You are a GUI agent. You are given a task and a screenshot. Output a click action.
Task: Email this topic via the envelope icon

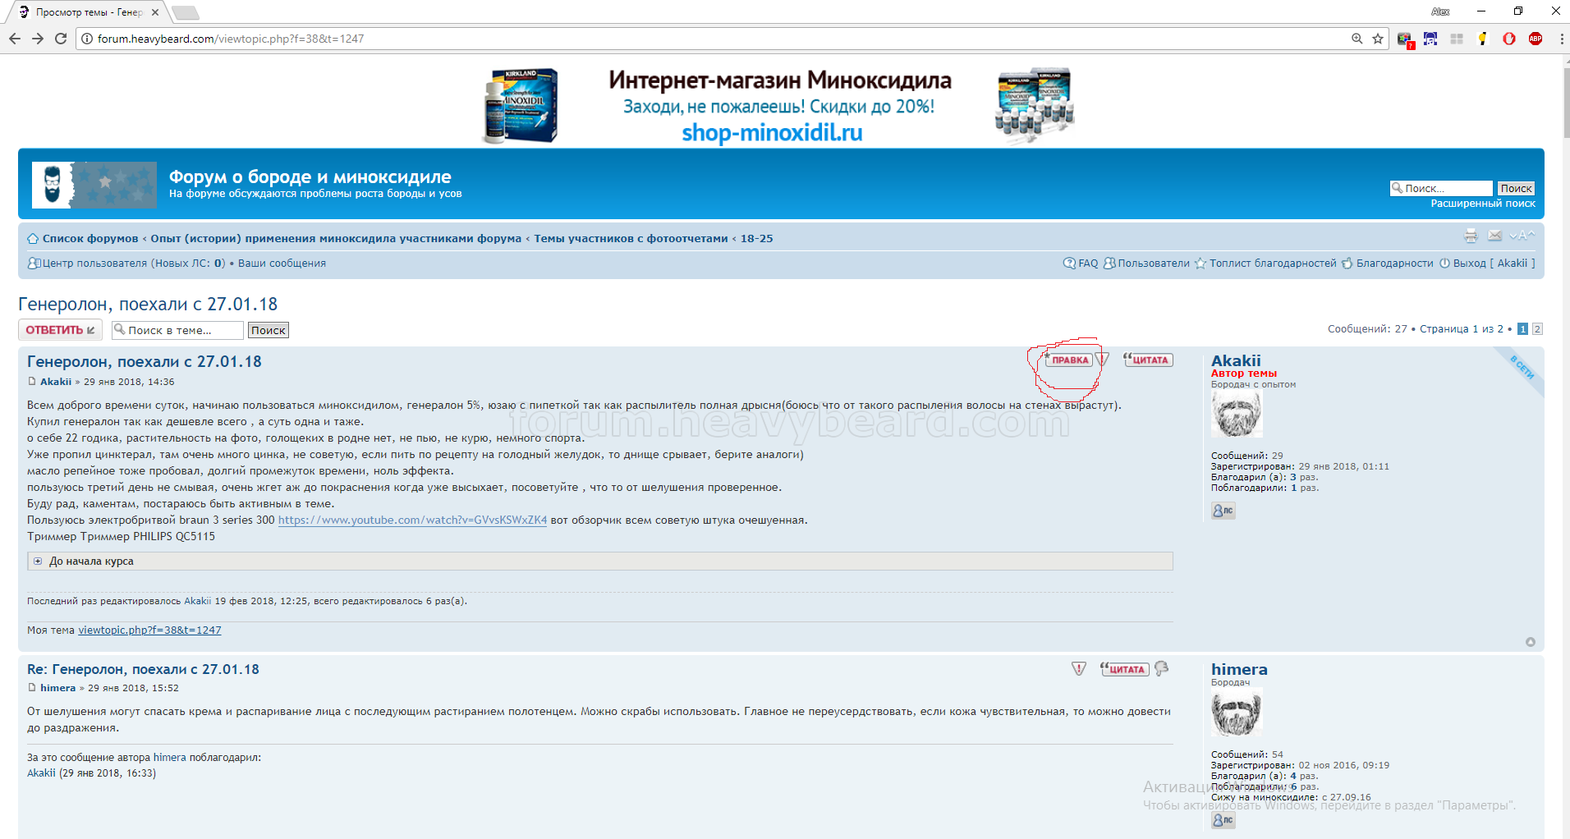[1494, 236]
